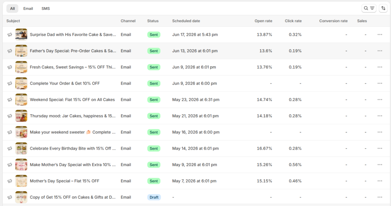The width and height of the screenshot is (391, 206).
Task: Open thumbnail of Thursday mood Jar Cakes campaign
Action: (21, 116)
